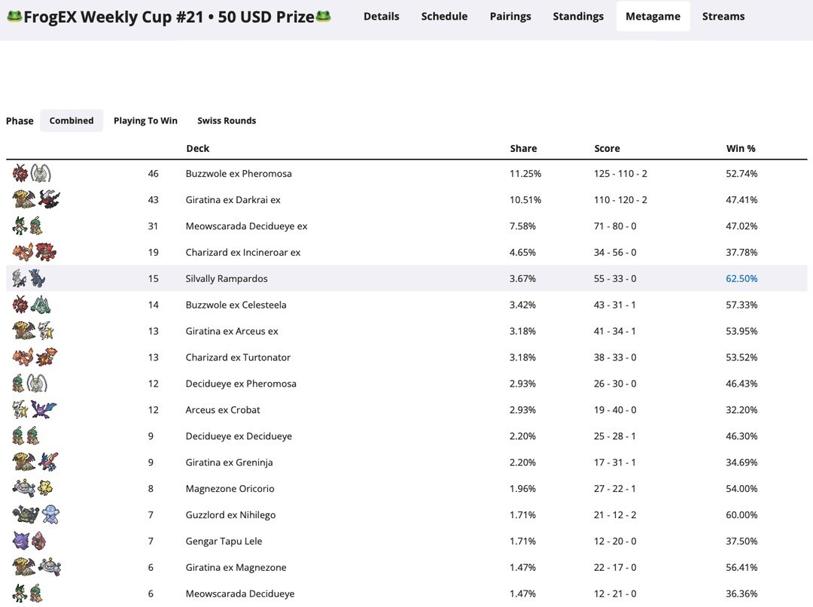Click the Silvally Rampardos deck sprite icons
The image size is (813, 607).
29,279
